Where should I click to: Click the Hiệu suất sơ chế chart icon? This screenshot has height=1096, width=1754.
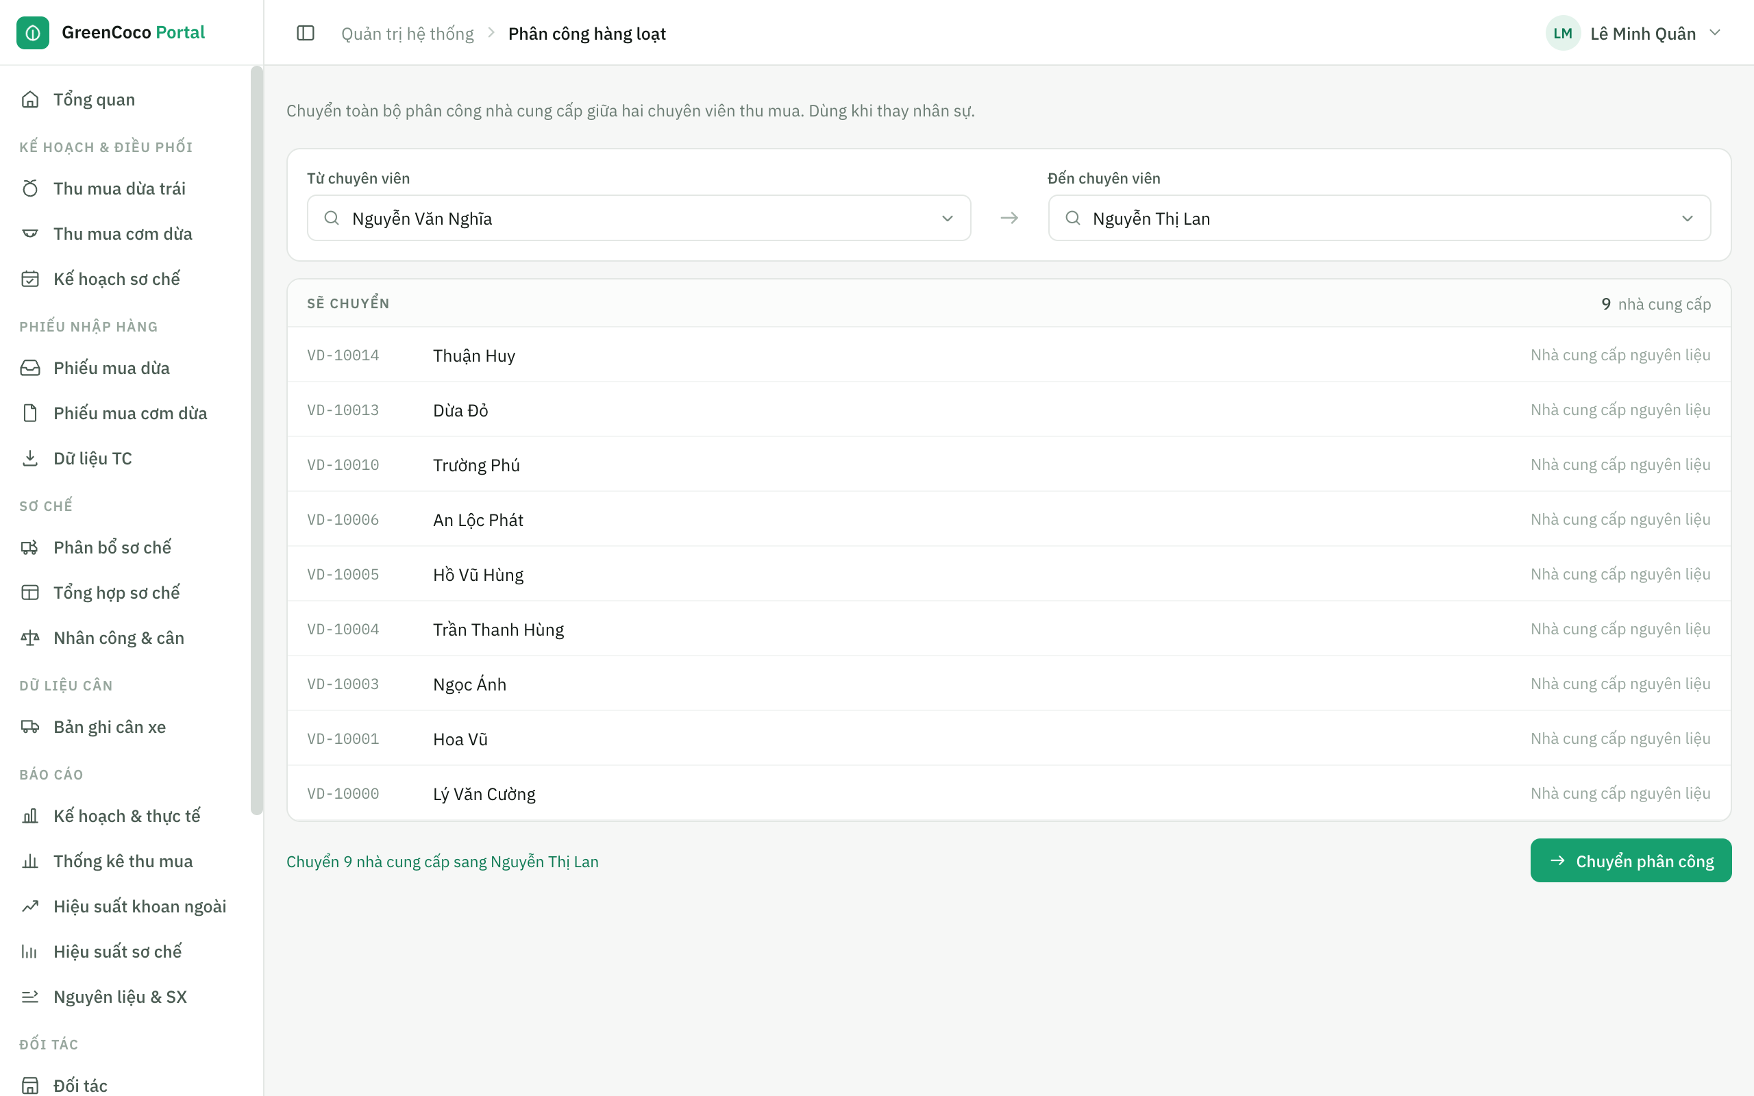click(29, 951)
